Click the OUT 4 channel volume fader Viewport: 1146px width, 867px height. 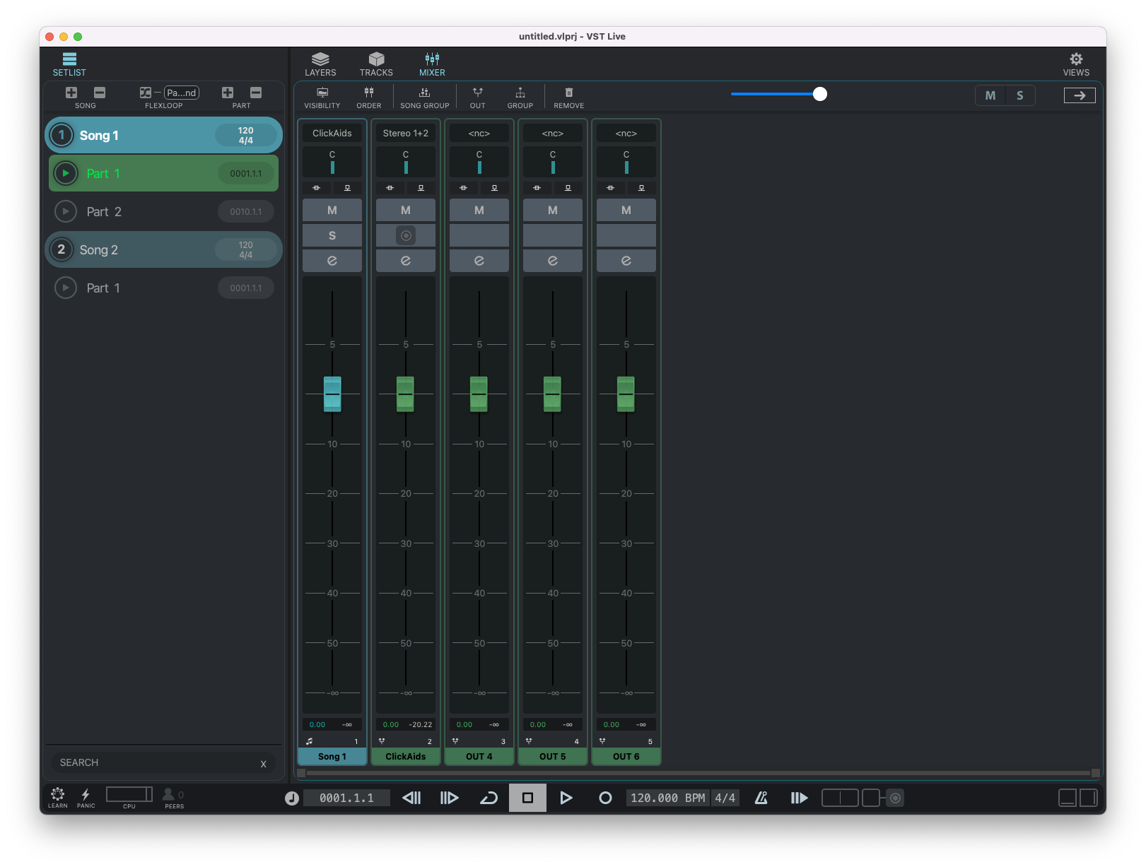(x=479, y=394)
